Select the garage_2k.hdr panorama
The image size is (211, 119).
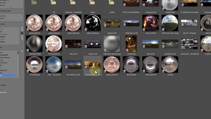click(x=112, y=23)
